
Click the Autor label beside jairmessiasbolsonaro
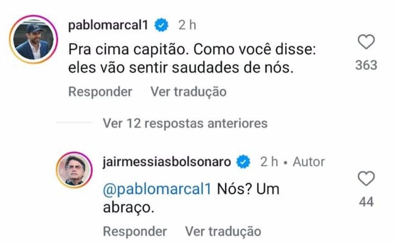pyautogui.click(x=309, y=162)
